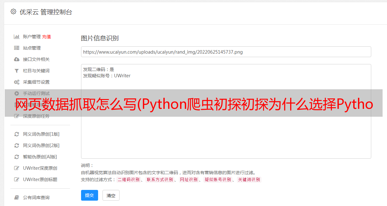Open 同义词伪原创[1版] menu item
The image size is (387, 206).
(41, 134)
